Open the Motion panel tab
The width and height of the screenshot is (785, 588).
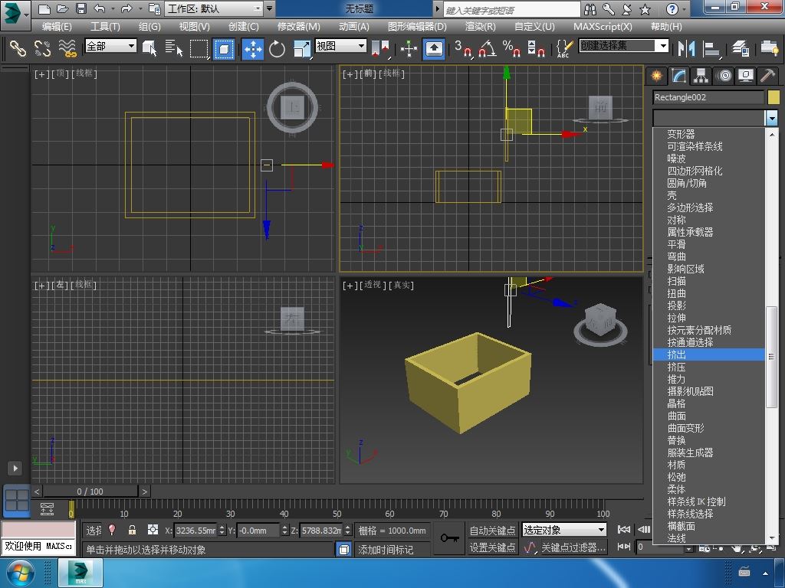point(724,76)
